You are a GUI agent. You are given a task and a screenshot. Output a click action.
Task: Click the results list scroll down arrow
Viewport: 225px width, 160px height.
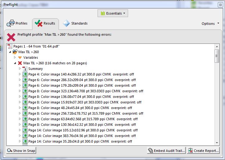217,143
